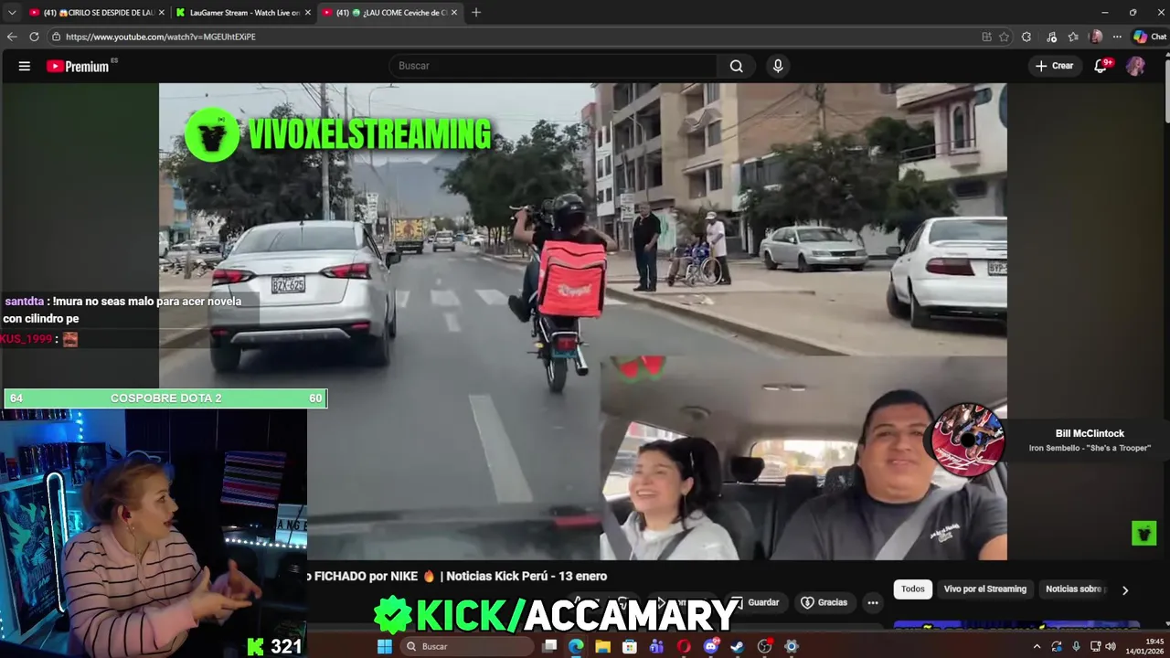Open the Crear button
Screen dimensions: 1170x658
click(x=1054, y=66)
